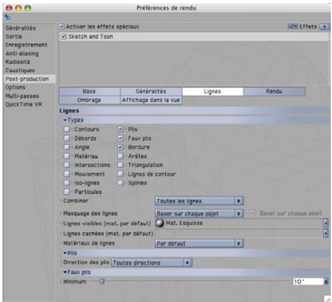This screenshot has width=332, height=302.
Task: Open the Affichage dans la vue tab
Action: click(151, 100)
